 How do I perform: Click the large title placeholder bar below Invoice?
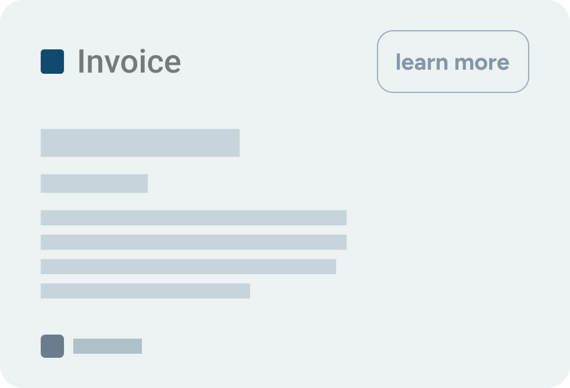pyautogui.click(x=140, y=143)
